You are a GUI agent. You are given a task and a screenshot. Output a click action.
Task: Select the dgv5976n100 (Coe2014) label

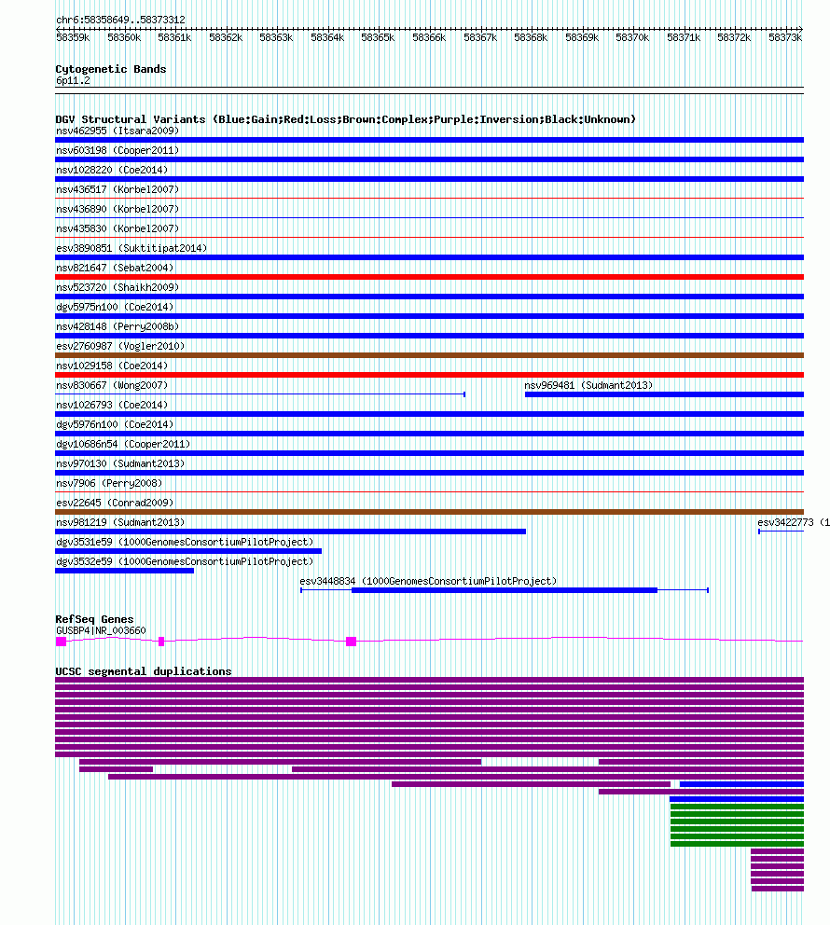pyautogui.click(x=115, y=424)
